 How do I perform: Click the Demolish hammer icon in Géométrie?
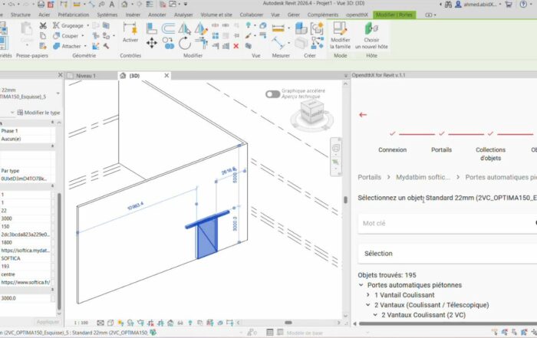coord(106,46)
